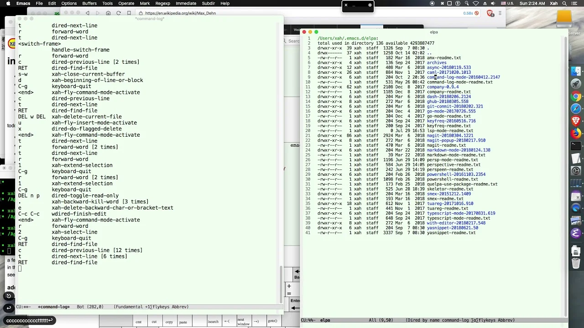This screenshot has height=328, width=584.
Task: Click the browser reload button
Action: coord(119,13)
